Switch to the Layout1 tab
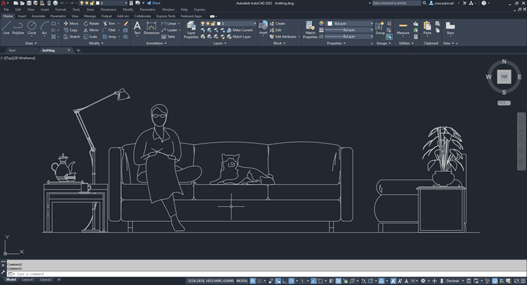 [x=28, y=280]
